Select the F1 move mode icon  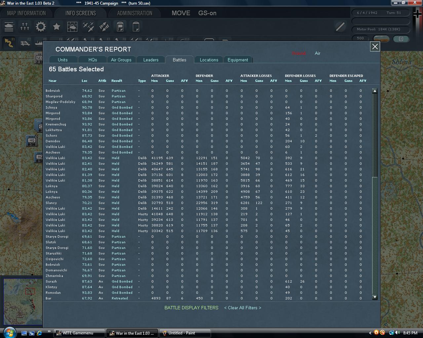coord(9,43)
